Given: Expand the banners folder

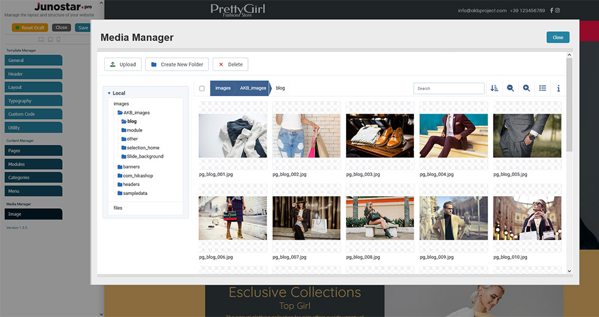Looking at the screenshot, I should (131, 167).
